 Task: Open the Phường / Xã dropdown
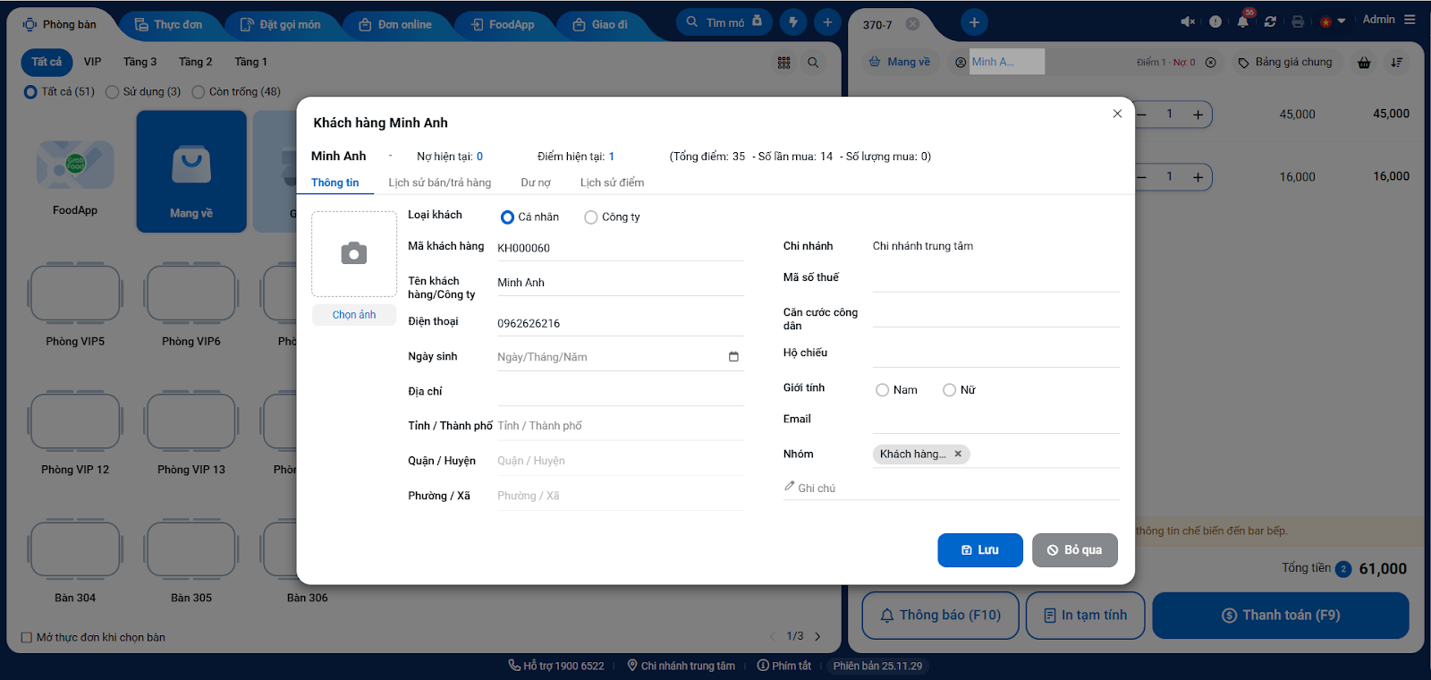(x=621, y=496)
